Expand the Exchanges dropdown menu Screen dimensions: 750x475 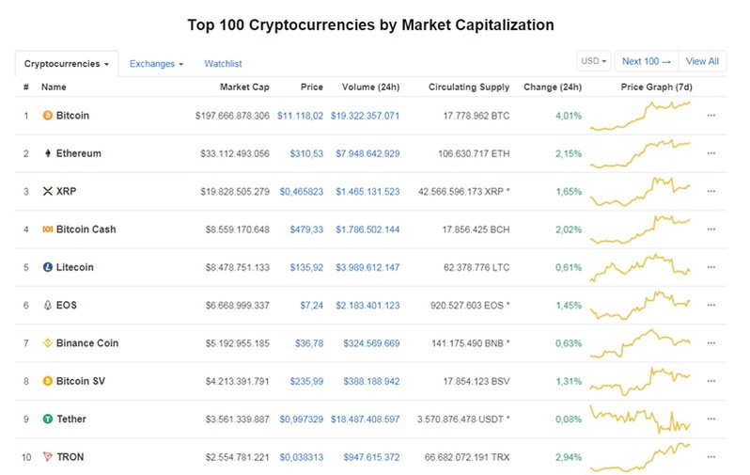[x=156, y=64]
